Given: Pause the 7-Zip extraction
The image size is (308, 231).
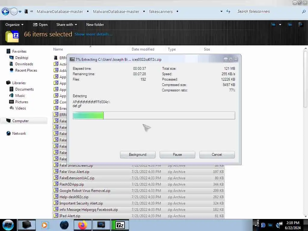Looking at the screenshot, I should click(177, 155).
